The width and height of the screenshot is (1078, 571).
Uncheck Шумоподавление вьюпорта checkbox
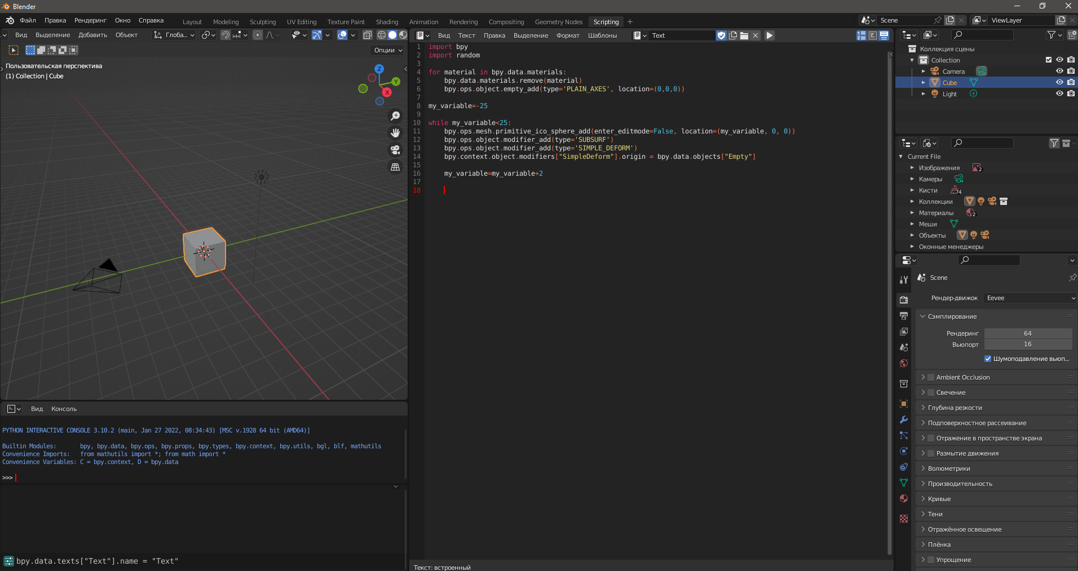click(x=988, y=359)
